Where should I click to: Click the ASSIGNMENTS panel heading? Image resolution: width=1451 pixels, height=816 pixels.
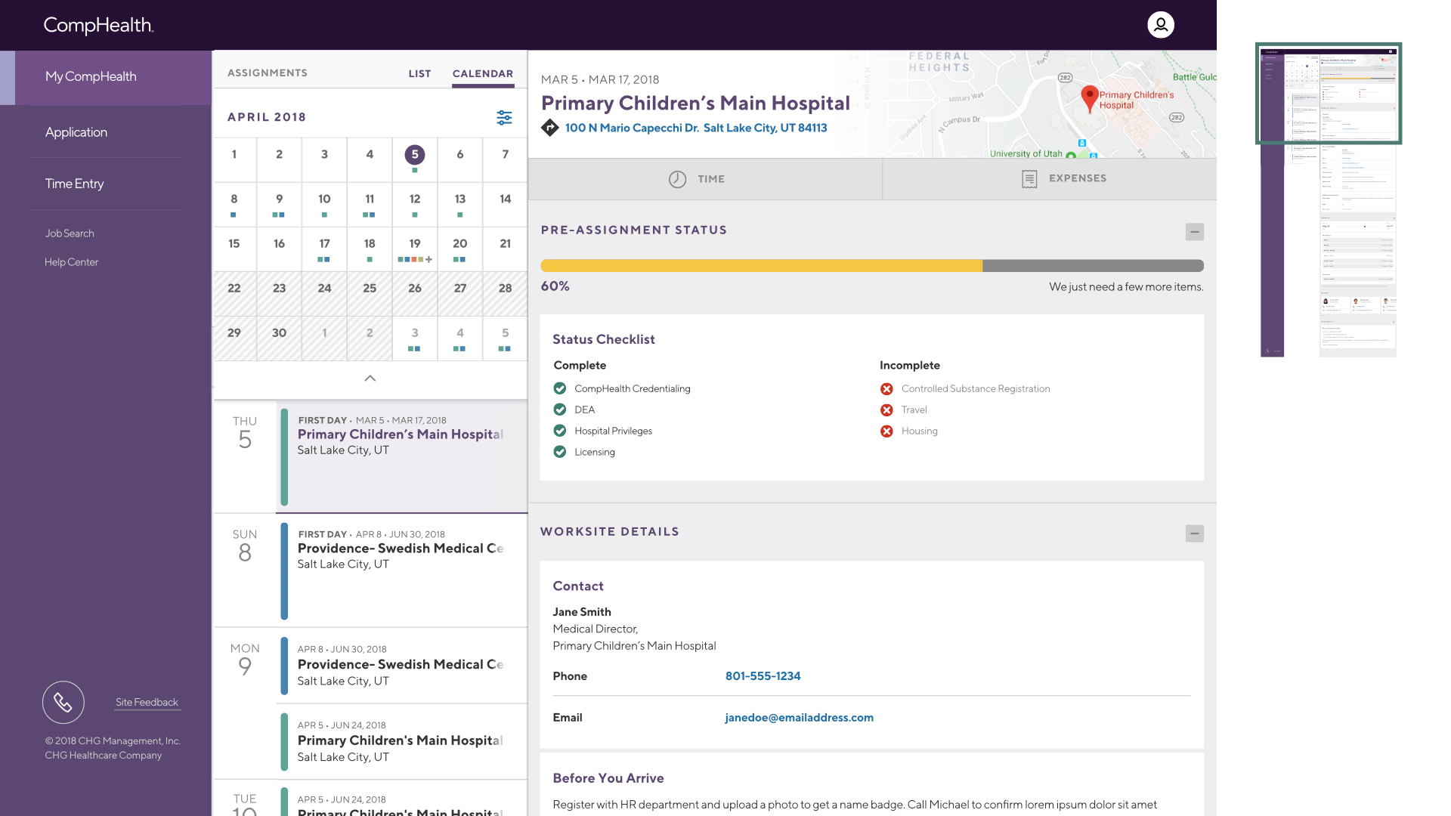268,73
